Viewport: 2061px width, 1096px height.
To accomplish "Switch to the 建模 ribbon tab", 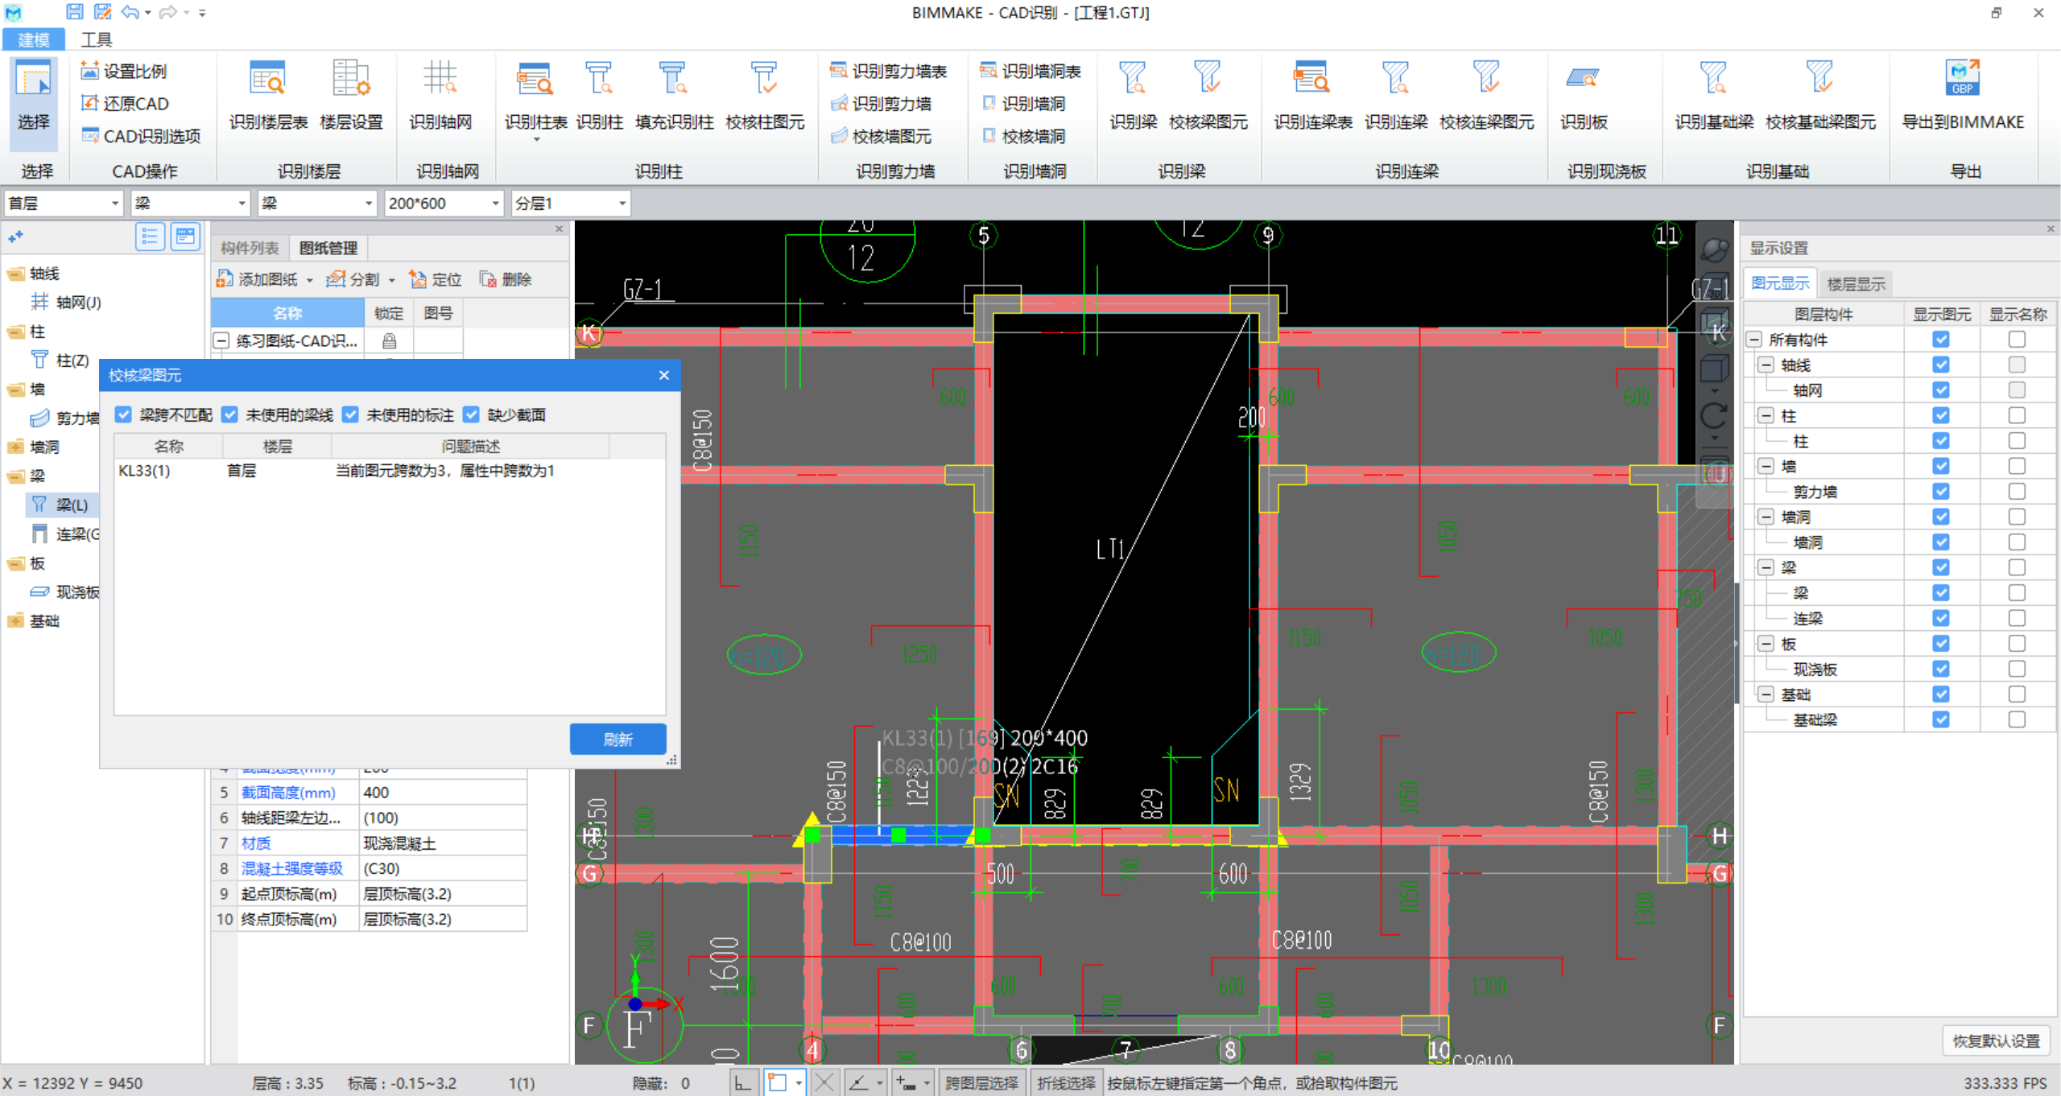I will coord(34,39).
